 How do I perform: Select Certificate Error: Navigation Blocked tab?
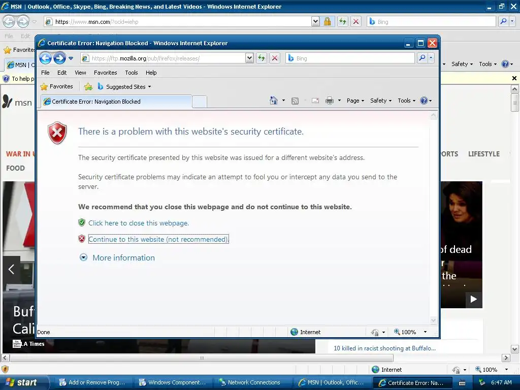116,102
